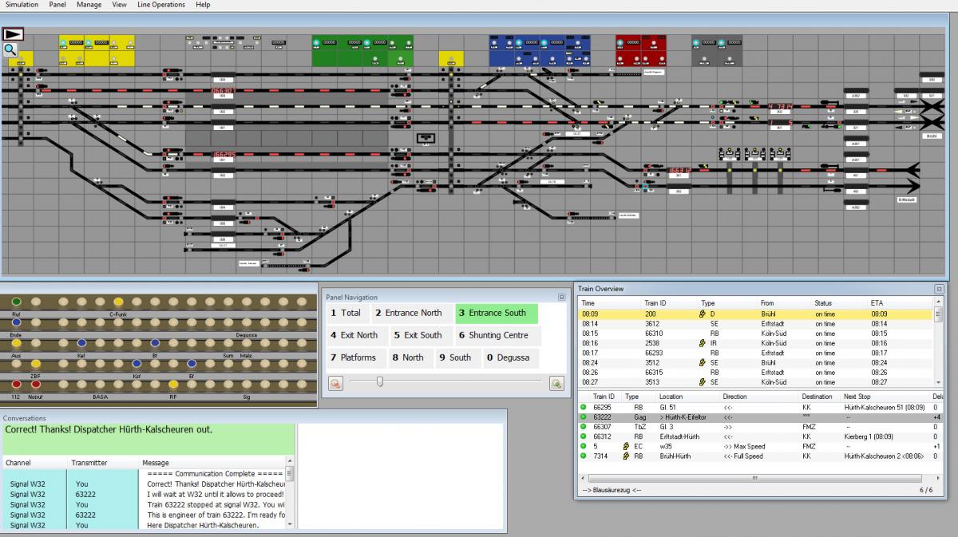Open the Manage menu

click(x=88, y=5)
